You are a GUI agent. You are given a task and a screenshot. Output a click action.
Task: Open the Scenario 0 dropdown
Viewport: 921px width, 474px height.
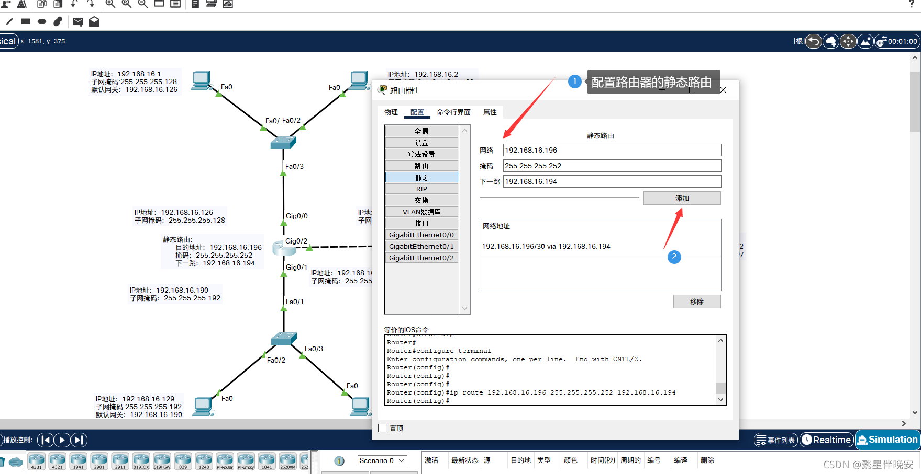tap(382, 460)
